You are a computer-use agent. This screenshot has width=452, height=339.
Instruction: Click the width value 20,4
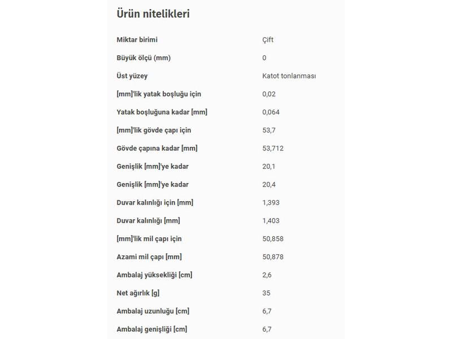[269, 185]
